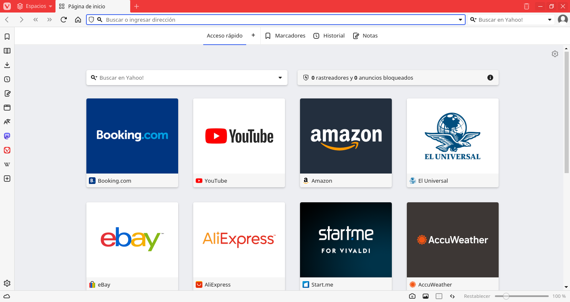The width and height of the screenshot is (570, 302).
Task: Open the sync cloud icon in status bar
Action: tap(7, 296)
